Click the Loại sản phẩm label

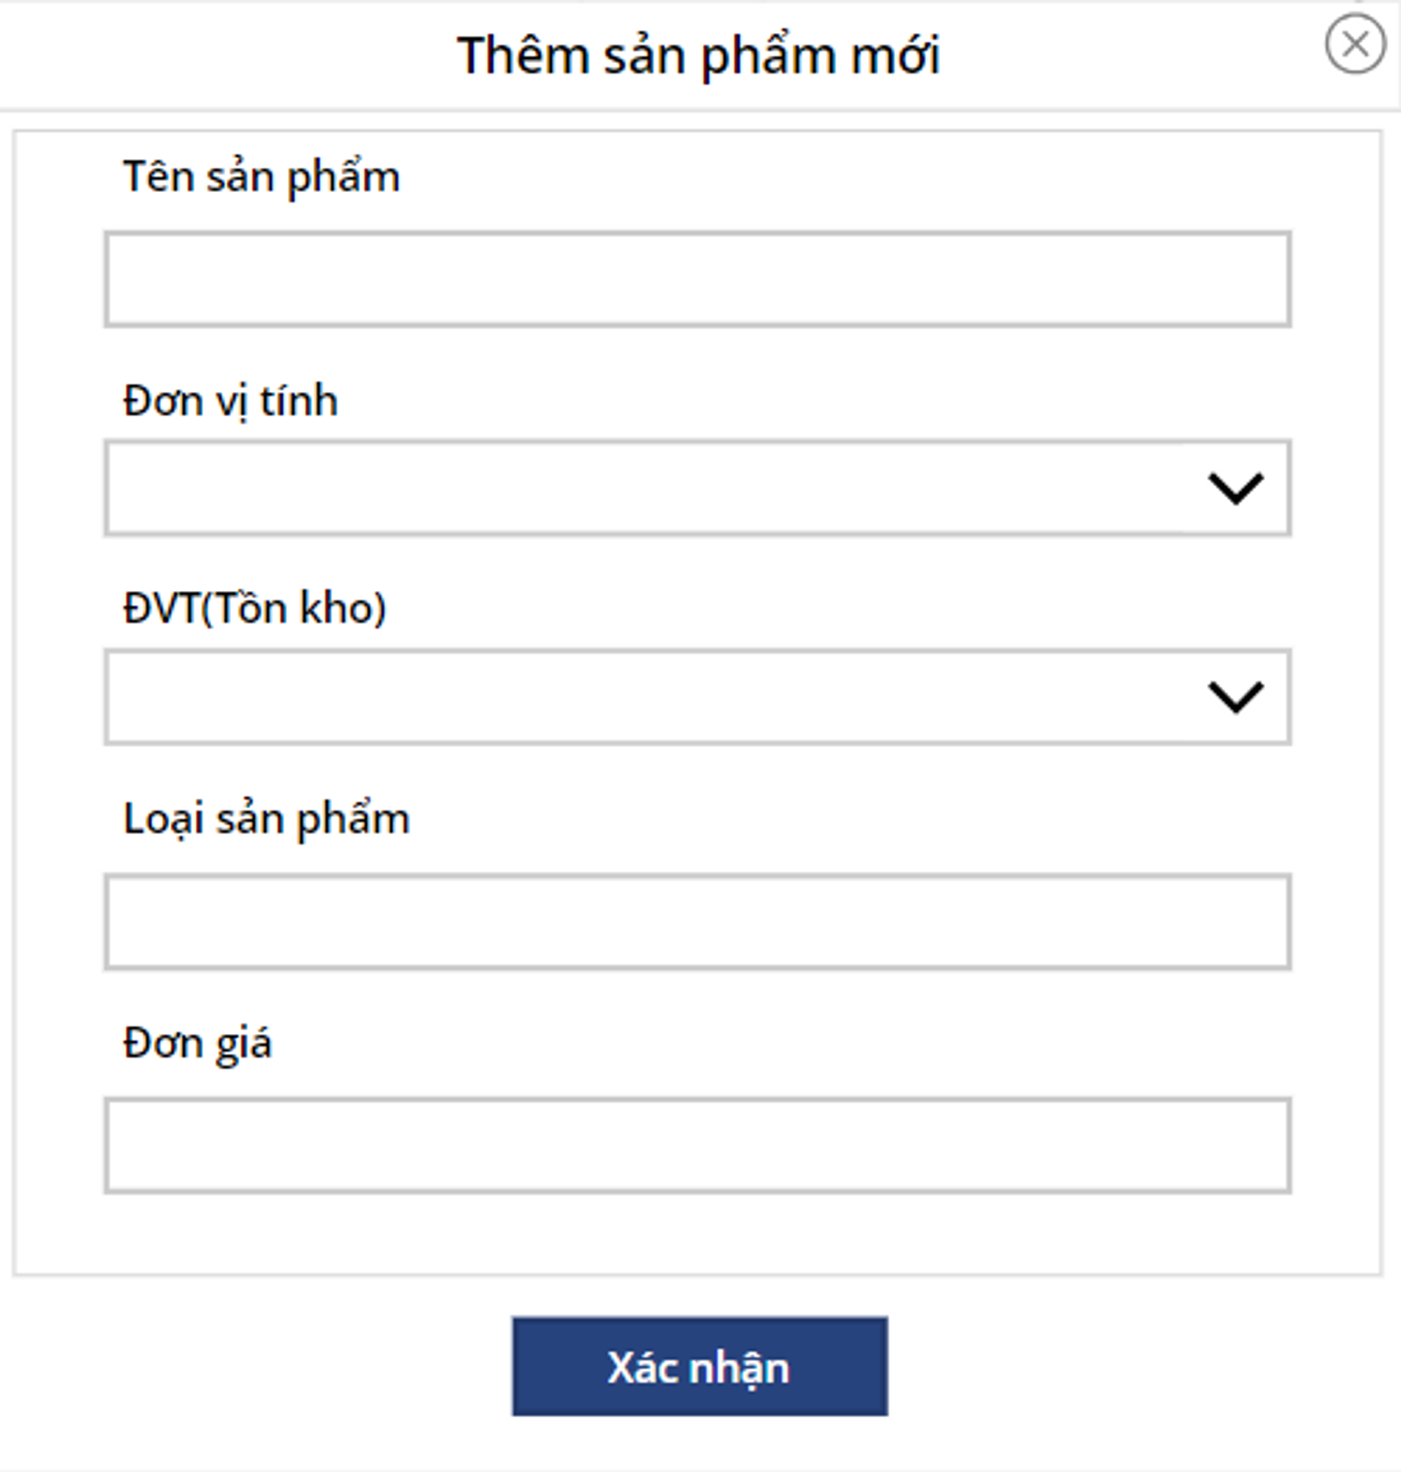coord(267,819)
